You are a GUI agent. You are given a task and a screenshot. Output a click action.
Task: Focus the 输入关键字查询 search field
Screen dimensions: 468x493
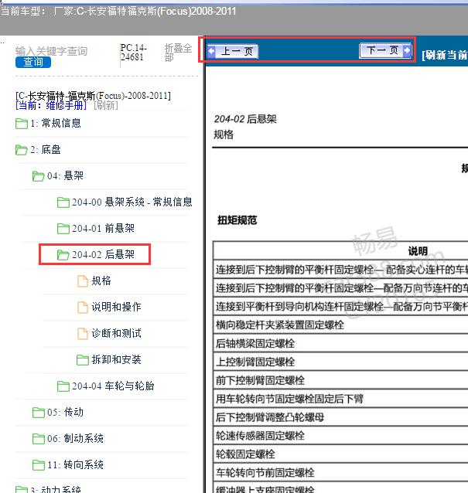click(51, 51)
